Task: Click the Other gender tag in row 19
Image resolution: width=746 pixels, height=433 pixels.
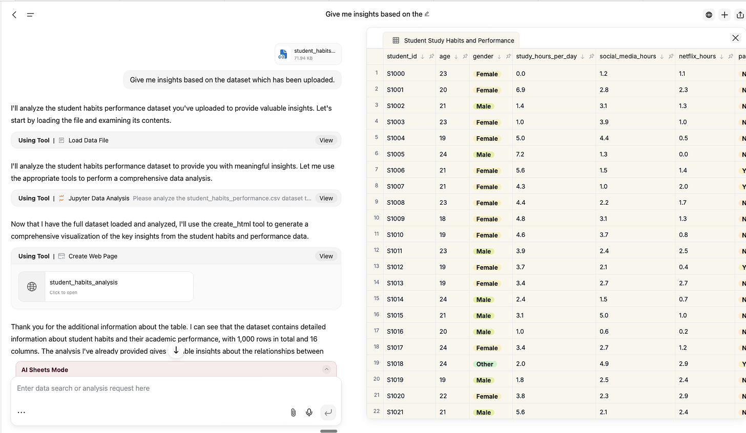Action: [485, 364]
